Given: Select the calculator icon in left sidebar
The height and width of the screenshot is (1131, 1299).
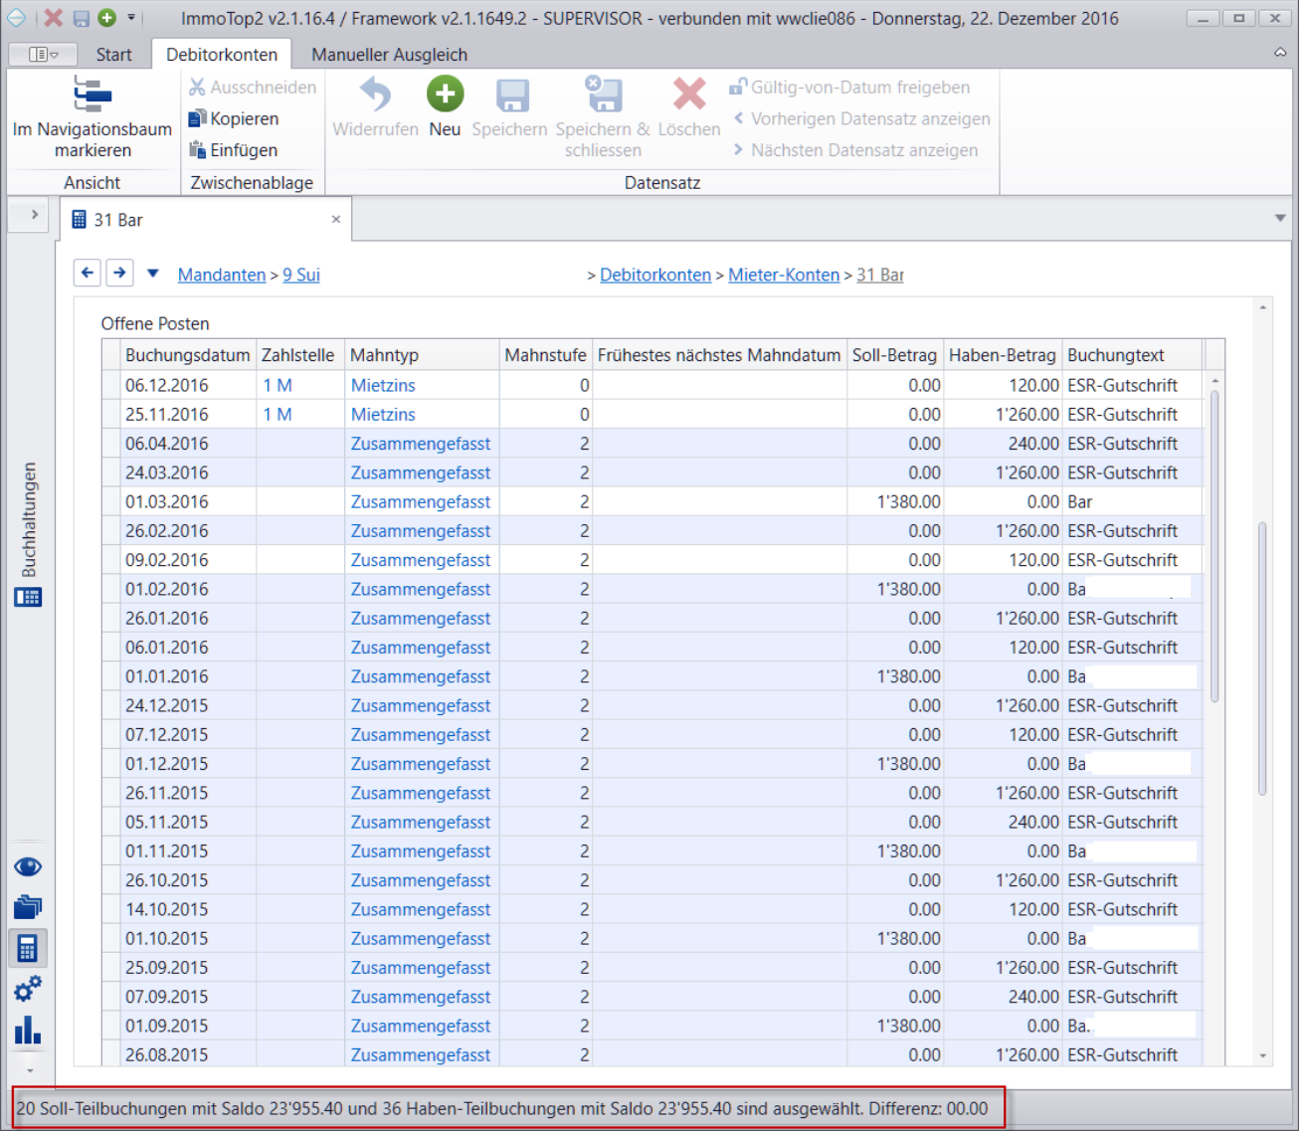Looking at the screenshot, I should click(x=28, y=948).
